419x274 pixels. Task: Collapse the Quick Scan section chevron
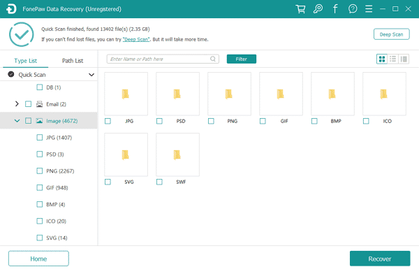pos(91,75)
